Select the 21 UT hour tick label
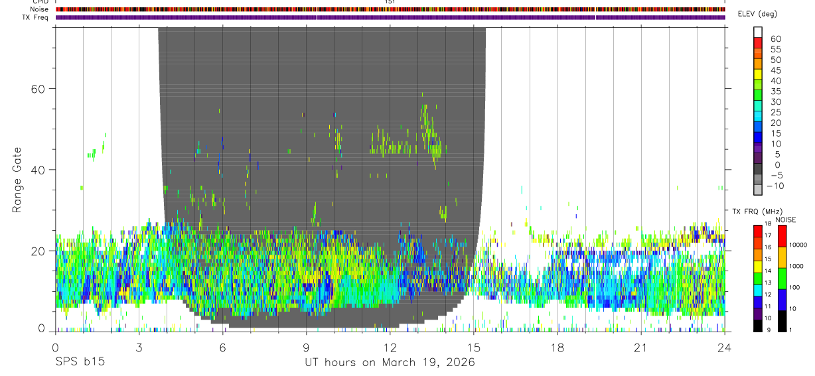 click(641, 348)
